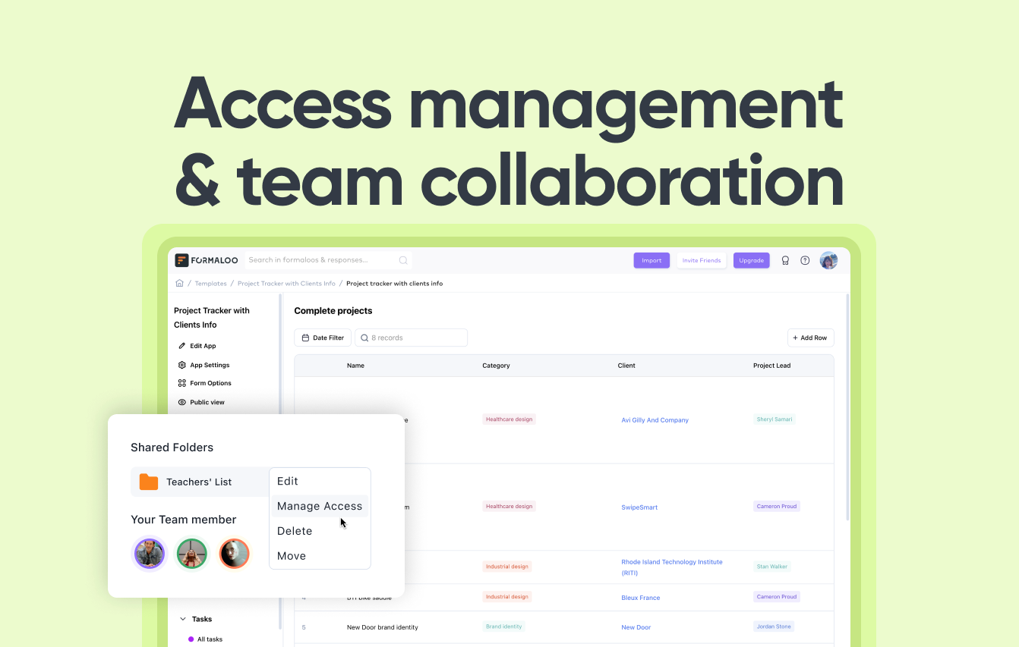Open the SwipeSmart client link
Image resolution: width=1019 pixels, height=647 pixels.
click(x=639, y=507)
